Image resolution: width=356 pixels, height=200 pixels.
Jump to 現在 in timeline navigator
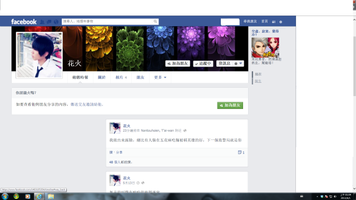258,74
